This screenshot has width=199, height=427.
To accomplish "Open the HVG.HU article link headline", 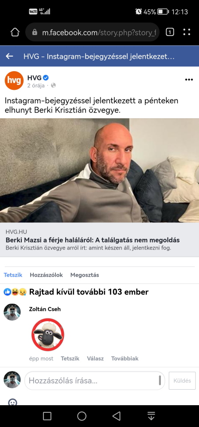I will (x=93, y=241).
